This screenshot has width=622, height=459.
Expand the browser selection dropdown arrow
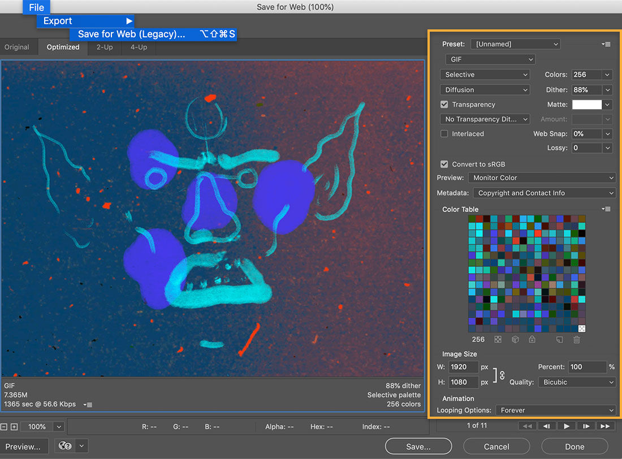click(81, 446)
